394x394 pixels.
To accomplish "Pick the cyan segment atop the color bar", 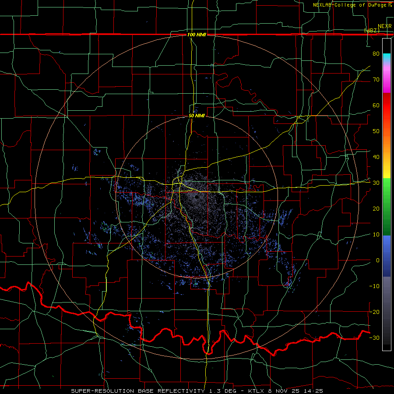I will pyautogui.click(x=387, y=57).
